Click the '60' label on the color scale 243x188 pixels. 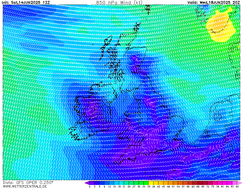(x=188, y=186)
